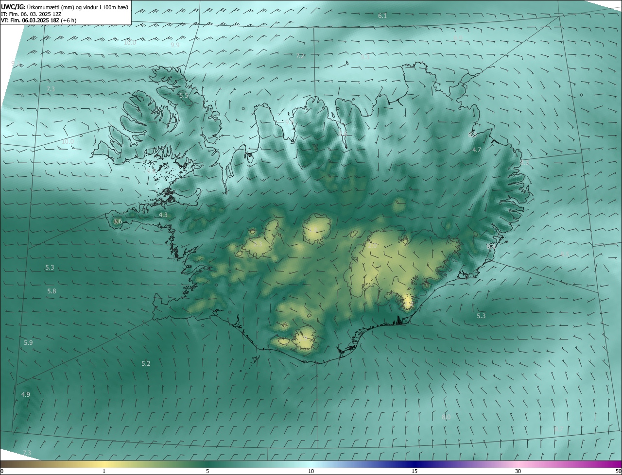This screenshot has height=475, width=622.
Task: Click the 5.5 value over the Westfjords
Action: (184, 95)
